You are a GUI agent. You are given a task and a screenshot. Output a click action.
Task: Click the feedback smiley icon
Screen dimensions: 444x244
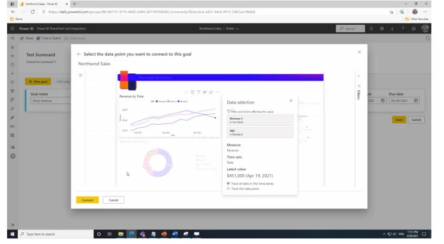click(x=414, y=28)
